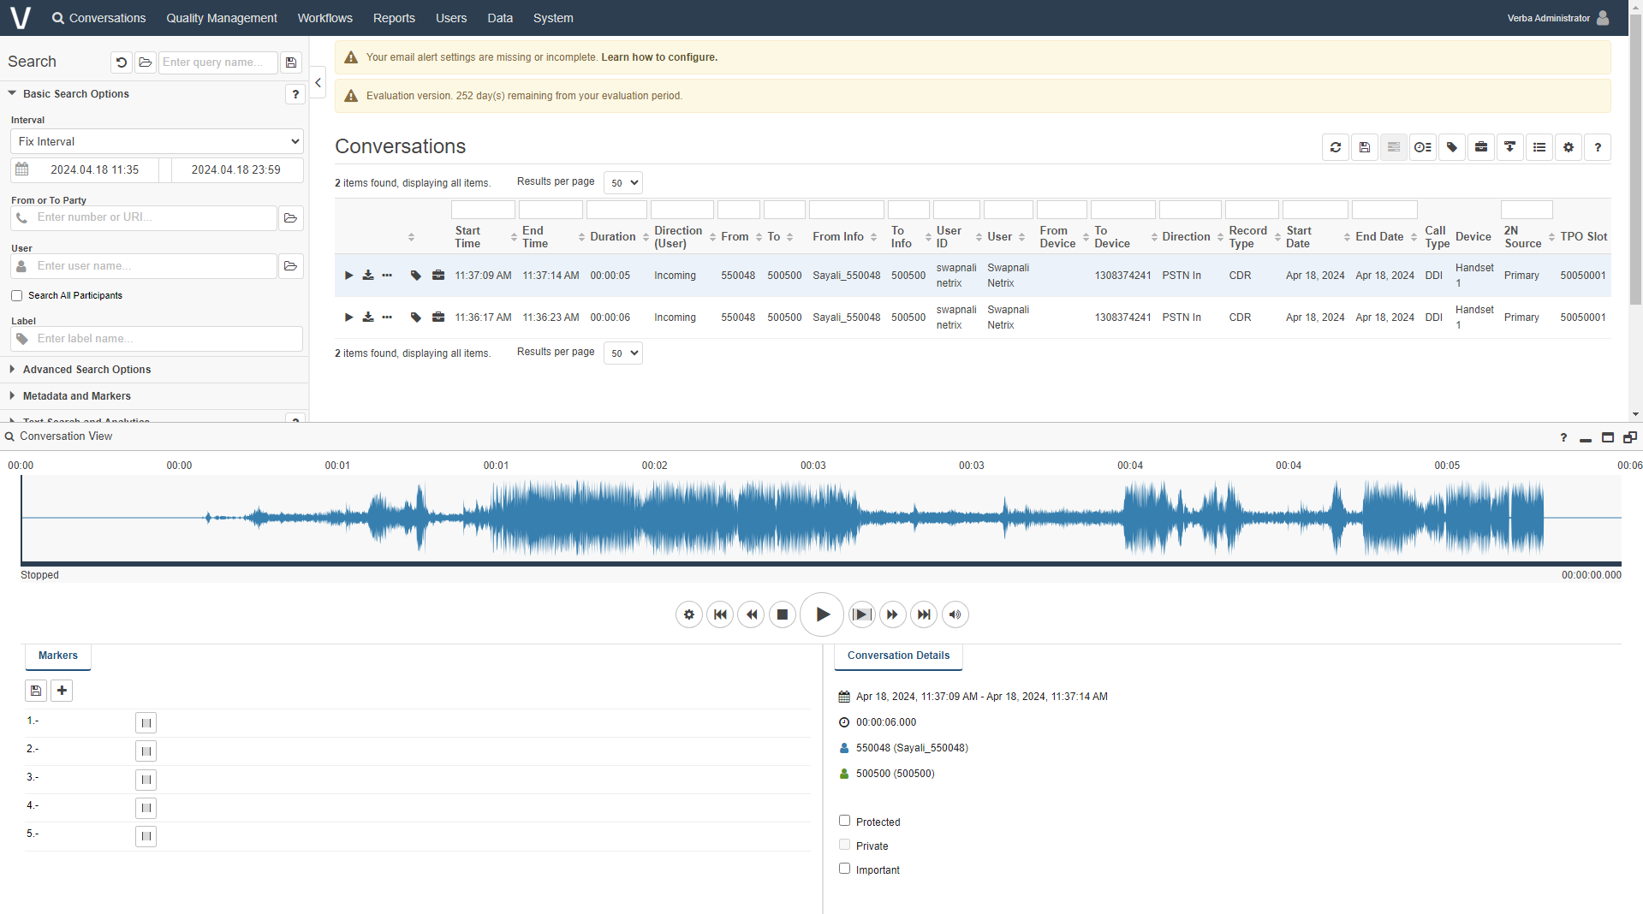Open the Fix Interval dropdown

[158, 142]
